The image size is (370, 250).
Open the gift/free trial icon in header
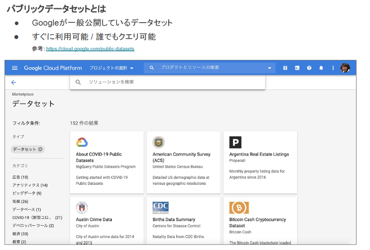click(x=285, y=68)
